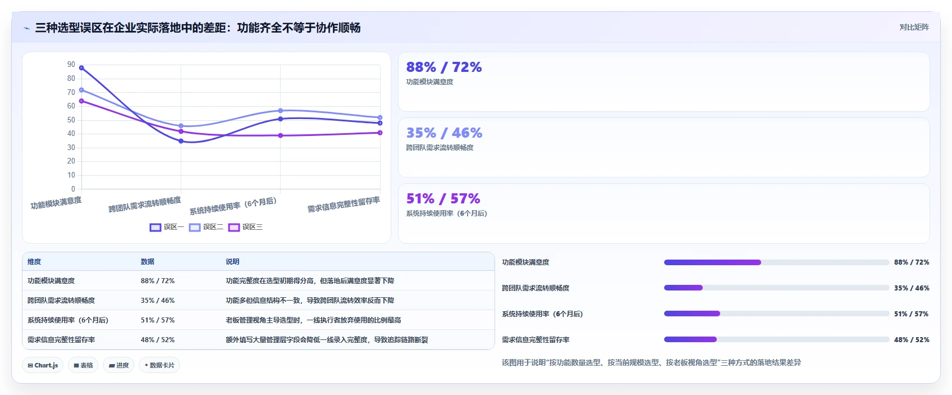Click table cell 需求信息完整性留存率
The image size is (952, 395).
61,340
